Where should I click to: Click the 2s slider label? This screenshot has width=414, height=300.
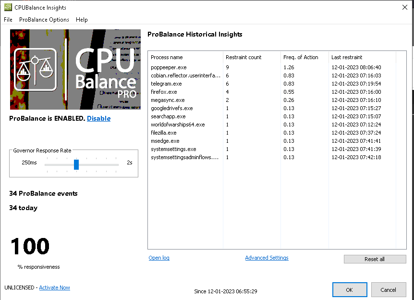[129, 162]
